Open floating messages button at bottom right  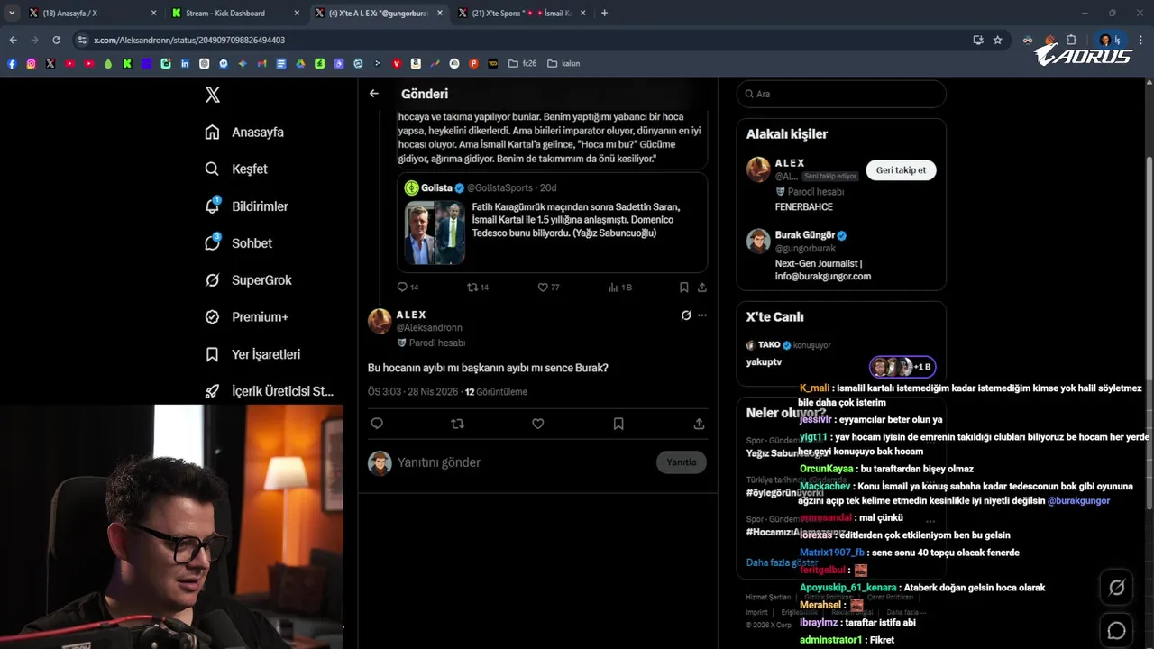[x=1116, y=630]
